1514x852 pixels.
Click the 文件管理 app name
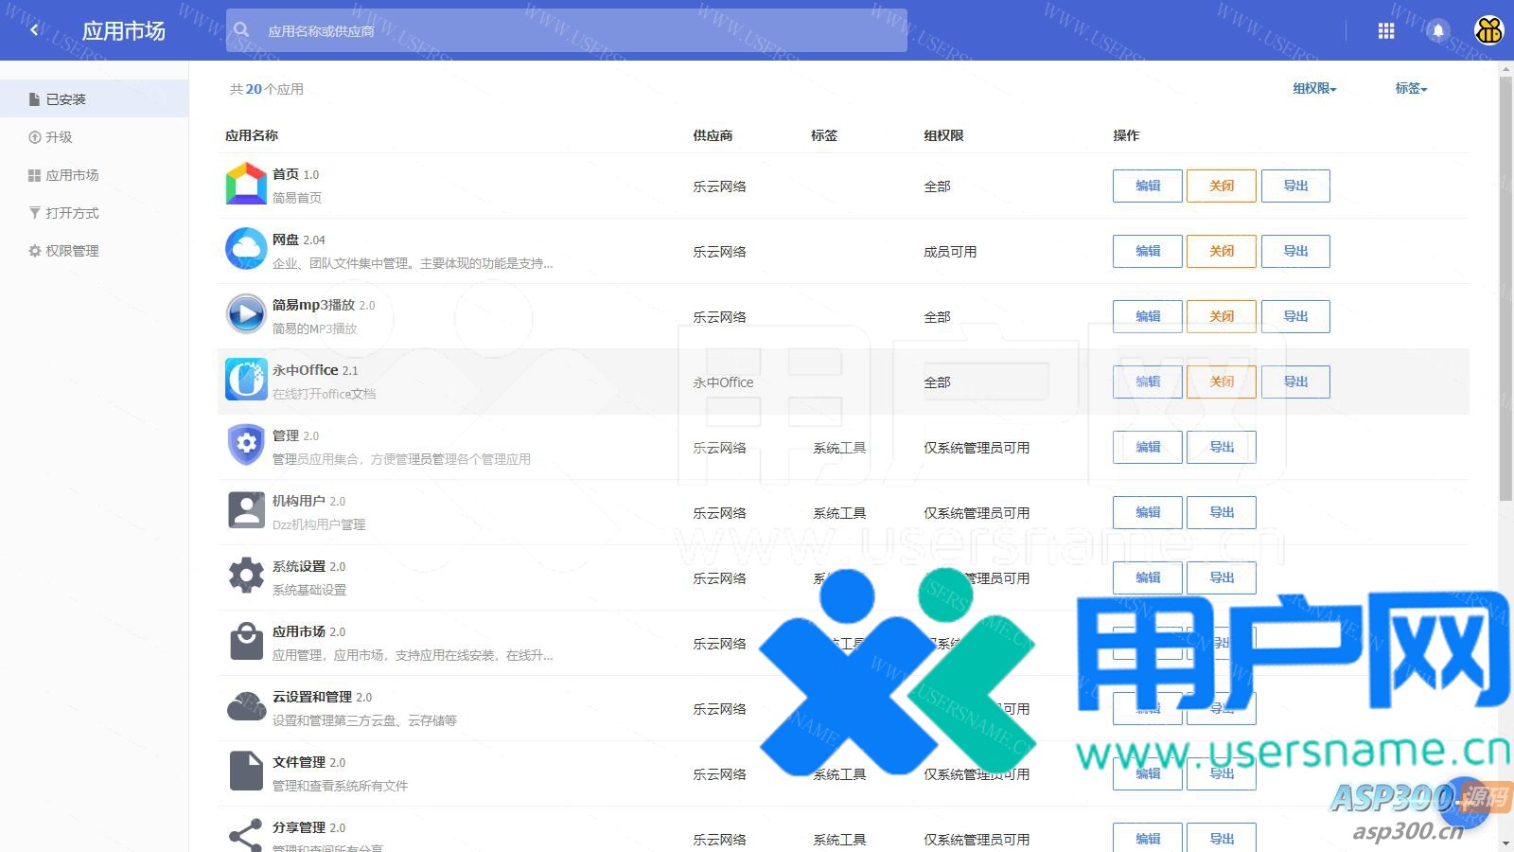(x=299, y=762)
